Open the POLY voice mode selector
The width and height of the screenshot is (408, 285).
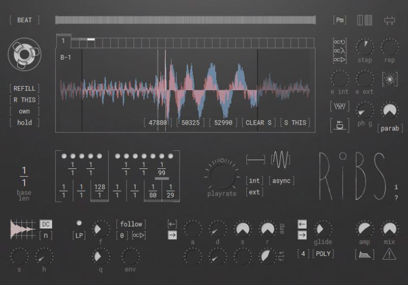323,253
